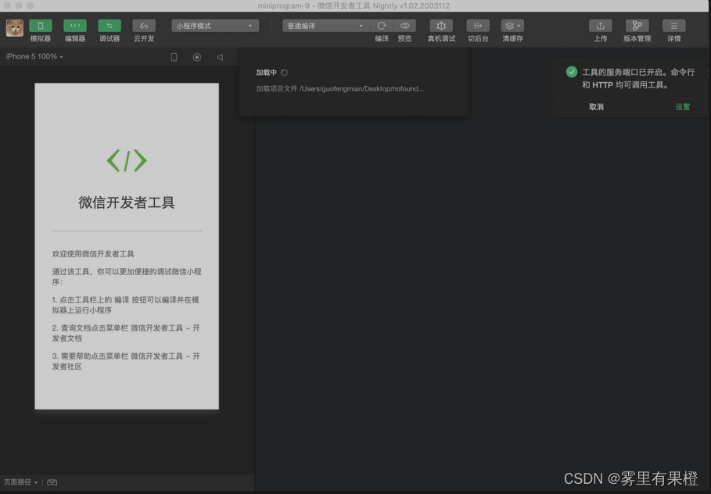Open the 详情 details menu
The width and height of the screenshot is (711, 494).
(x=673, y=26)
